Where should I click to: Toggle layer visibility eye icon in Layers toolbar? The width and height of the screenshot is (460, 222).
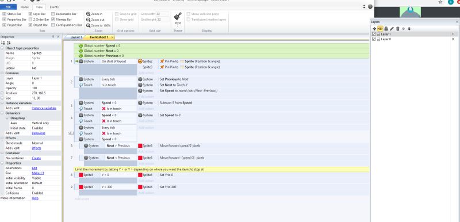coord(380,29)
